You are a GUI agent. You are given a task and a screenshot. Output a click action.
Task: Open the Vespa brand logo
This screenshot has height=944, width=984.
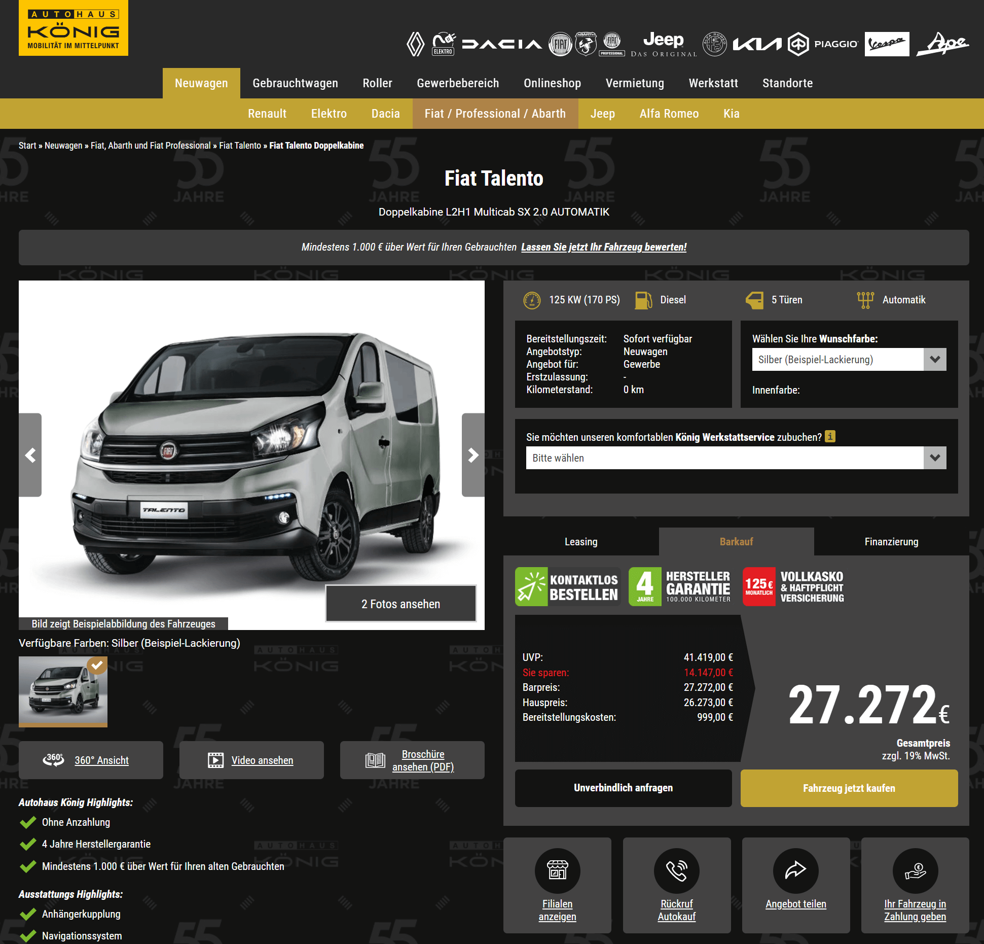tap(887, 44)
